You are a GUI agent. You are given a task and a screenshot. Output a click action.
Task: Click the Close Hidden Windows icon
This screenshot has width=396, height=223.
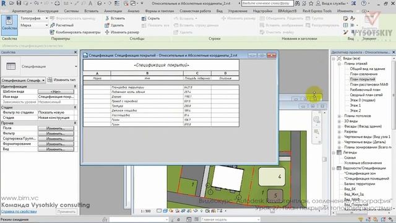(x=126, y=3)
